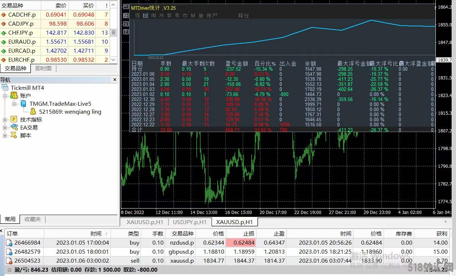Toggle the MTDriver square-root checkmark icon
Image resolution: width=456 pixels, height=276 pixels.
[126, 24]
